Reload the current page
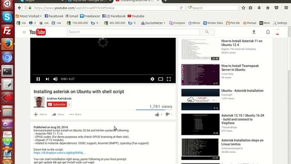This screenshot has width=291, height=164. pos(181,8)
